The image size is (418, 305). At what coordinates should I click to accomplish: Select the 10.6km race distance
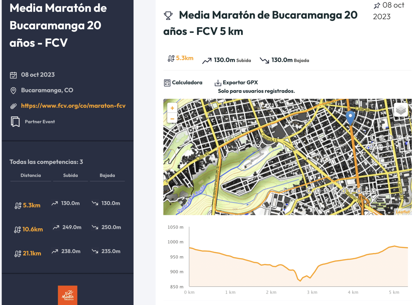32,229
